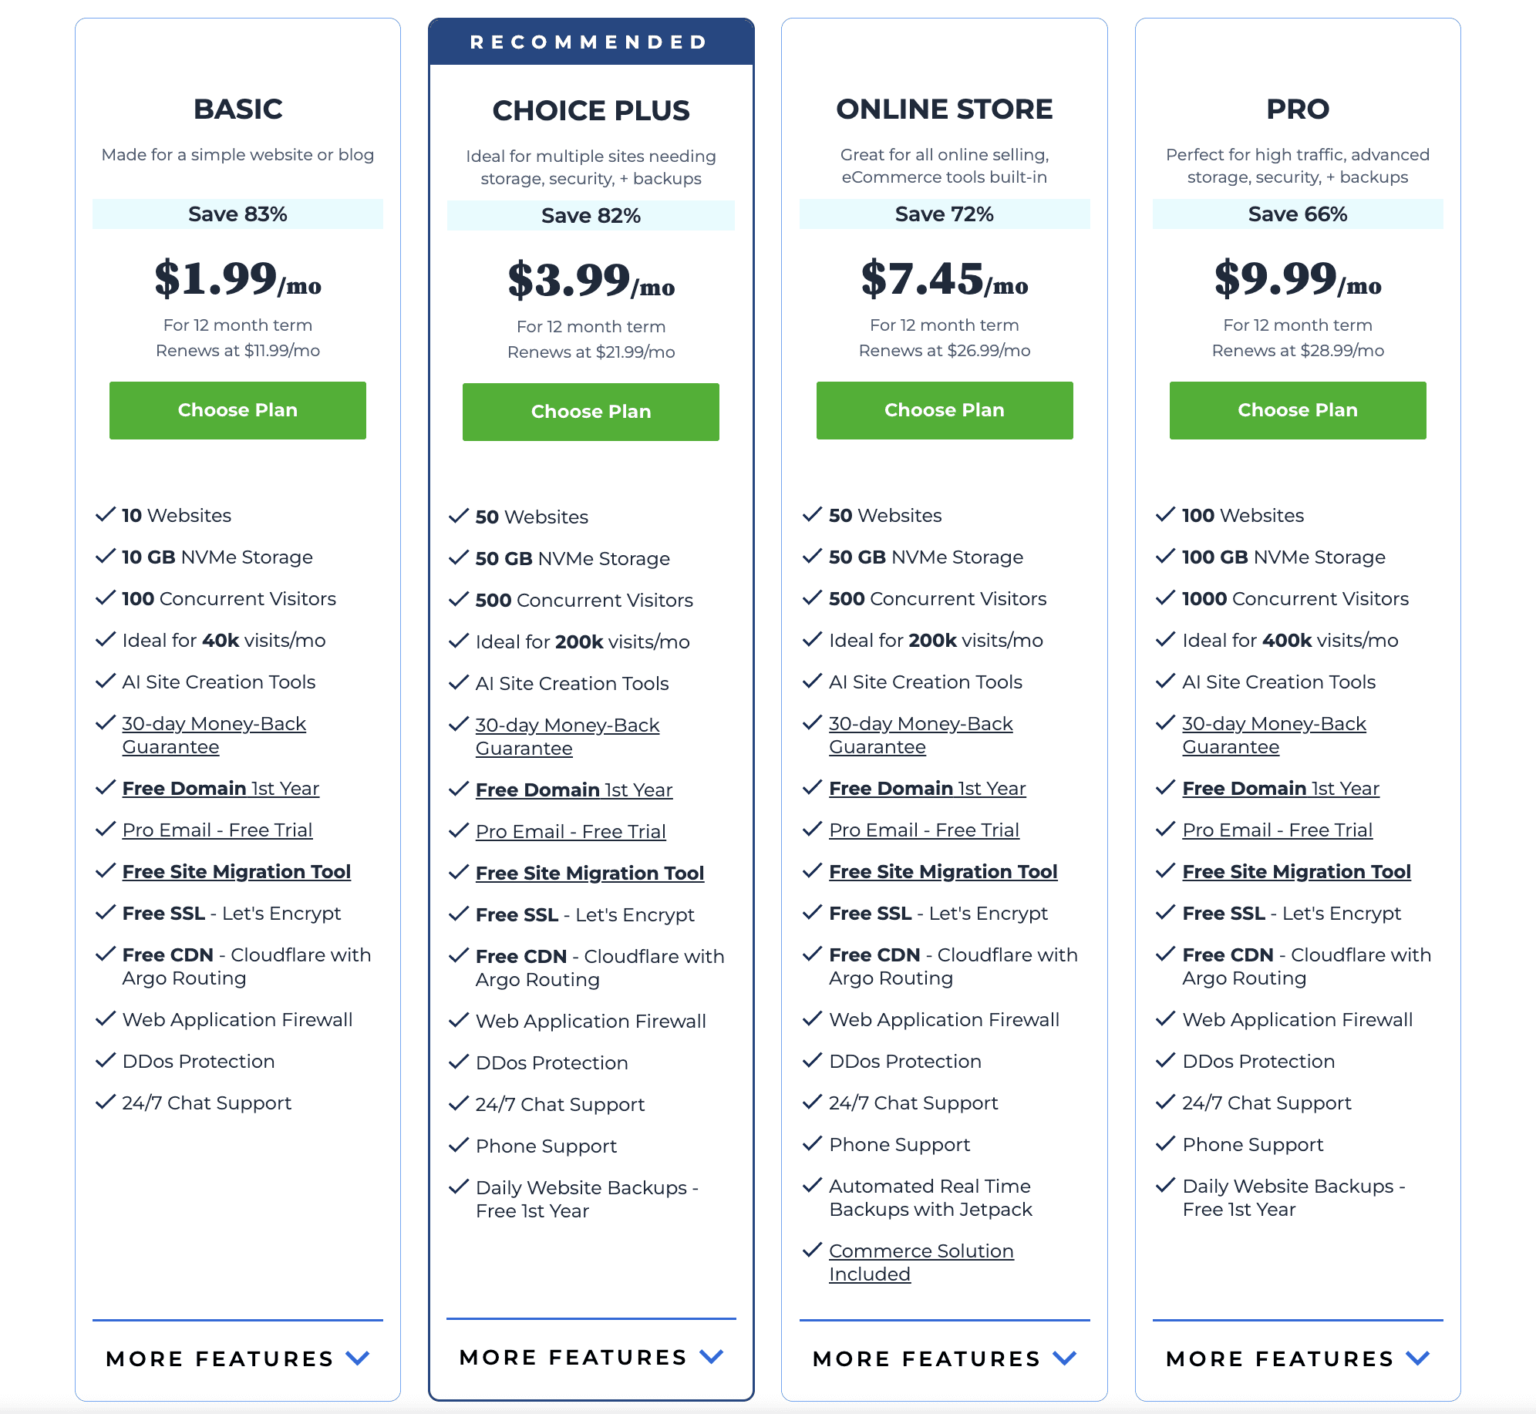This screenshot has height=1414, width=1536.
Task: Expand More Features chevron in Pro plan
Action: pyautogui.click(x=1418, y=1358)
